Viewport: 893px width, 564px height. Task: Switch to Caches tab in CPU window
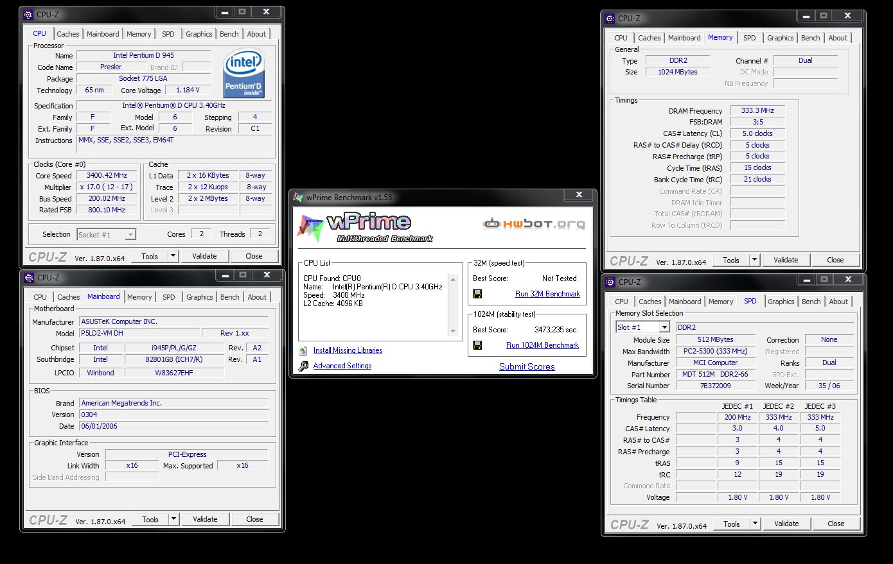[x=68, y=34]
